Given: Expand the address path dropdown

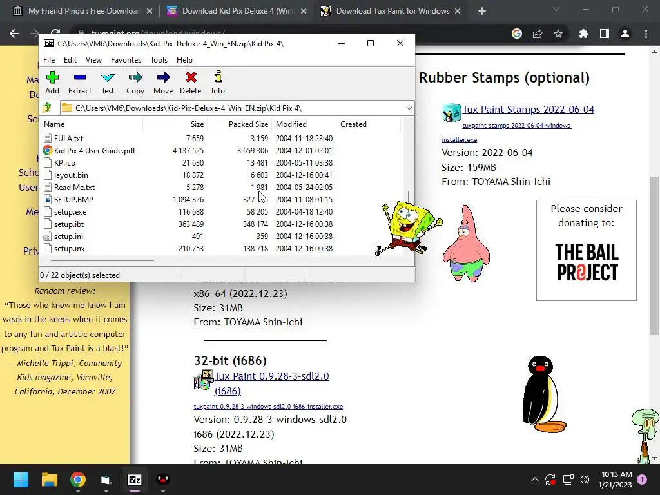Looking at the screenshot, I should [409, 108].
